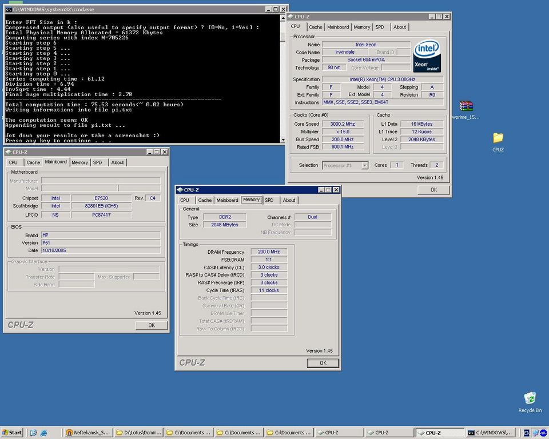Open Cache tab in the Memory window
The image size is (549, 439).
205,200
